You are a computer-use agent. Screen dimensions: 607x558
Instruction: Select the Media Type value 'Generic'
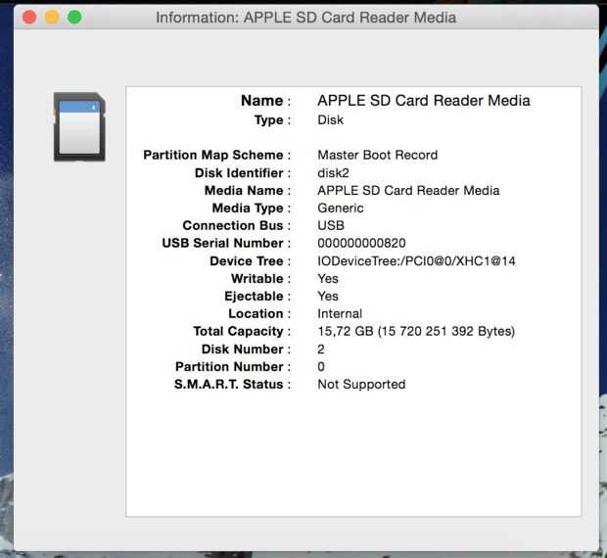coord(341,209)
